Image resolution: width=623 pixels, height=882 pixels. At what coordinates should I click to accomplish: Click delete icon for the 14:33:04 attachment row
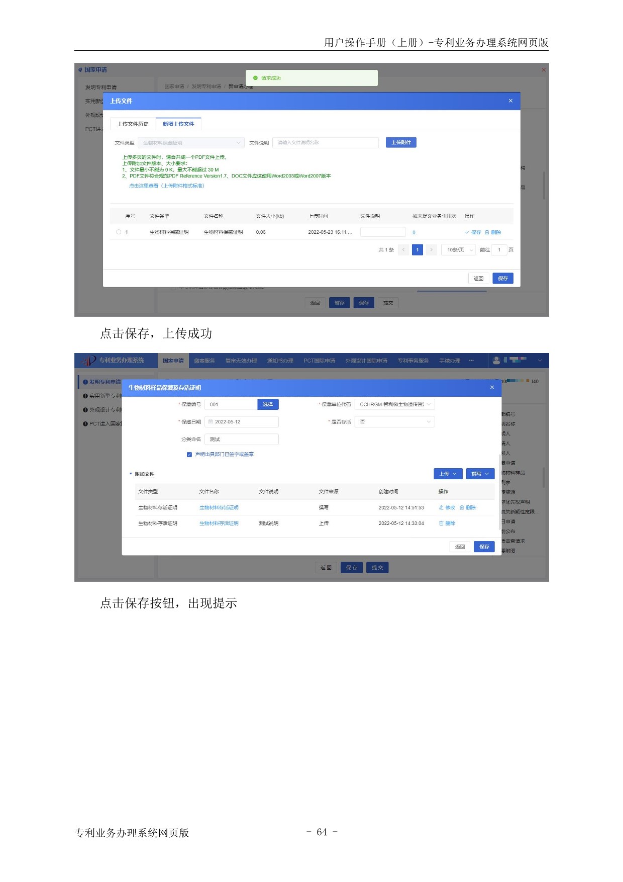[441, 523]
